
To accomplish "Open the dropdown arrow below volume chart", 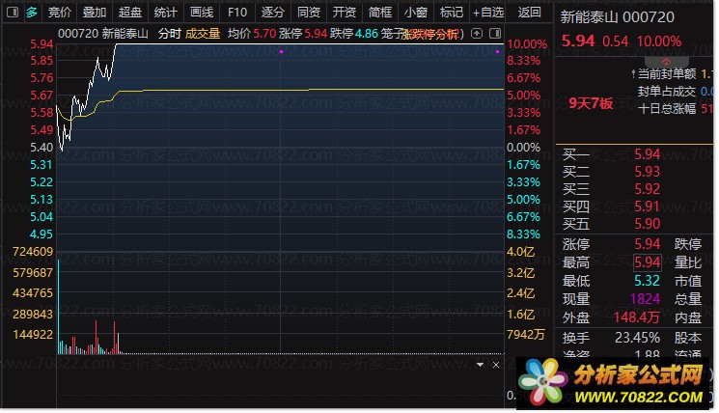I will coord(480,365).
